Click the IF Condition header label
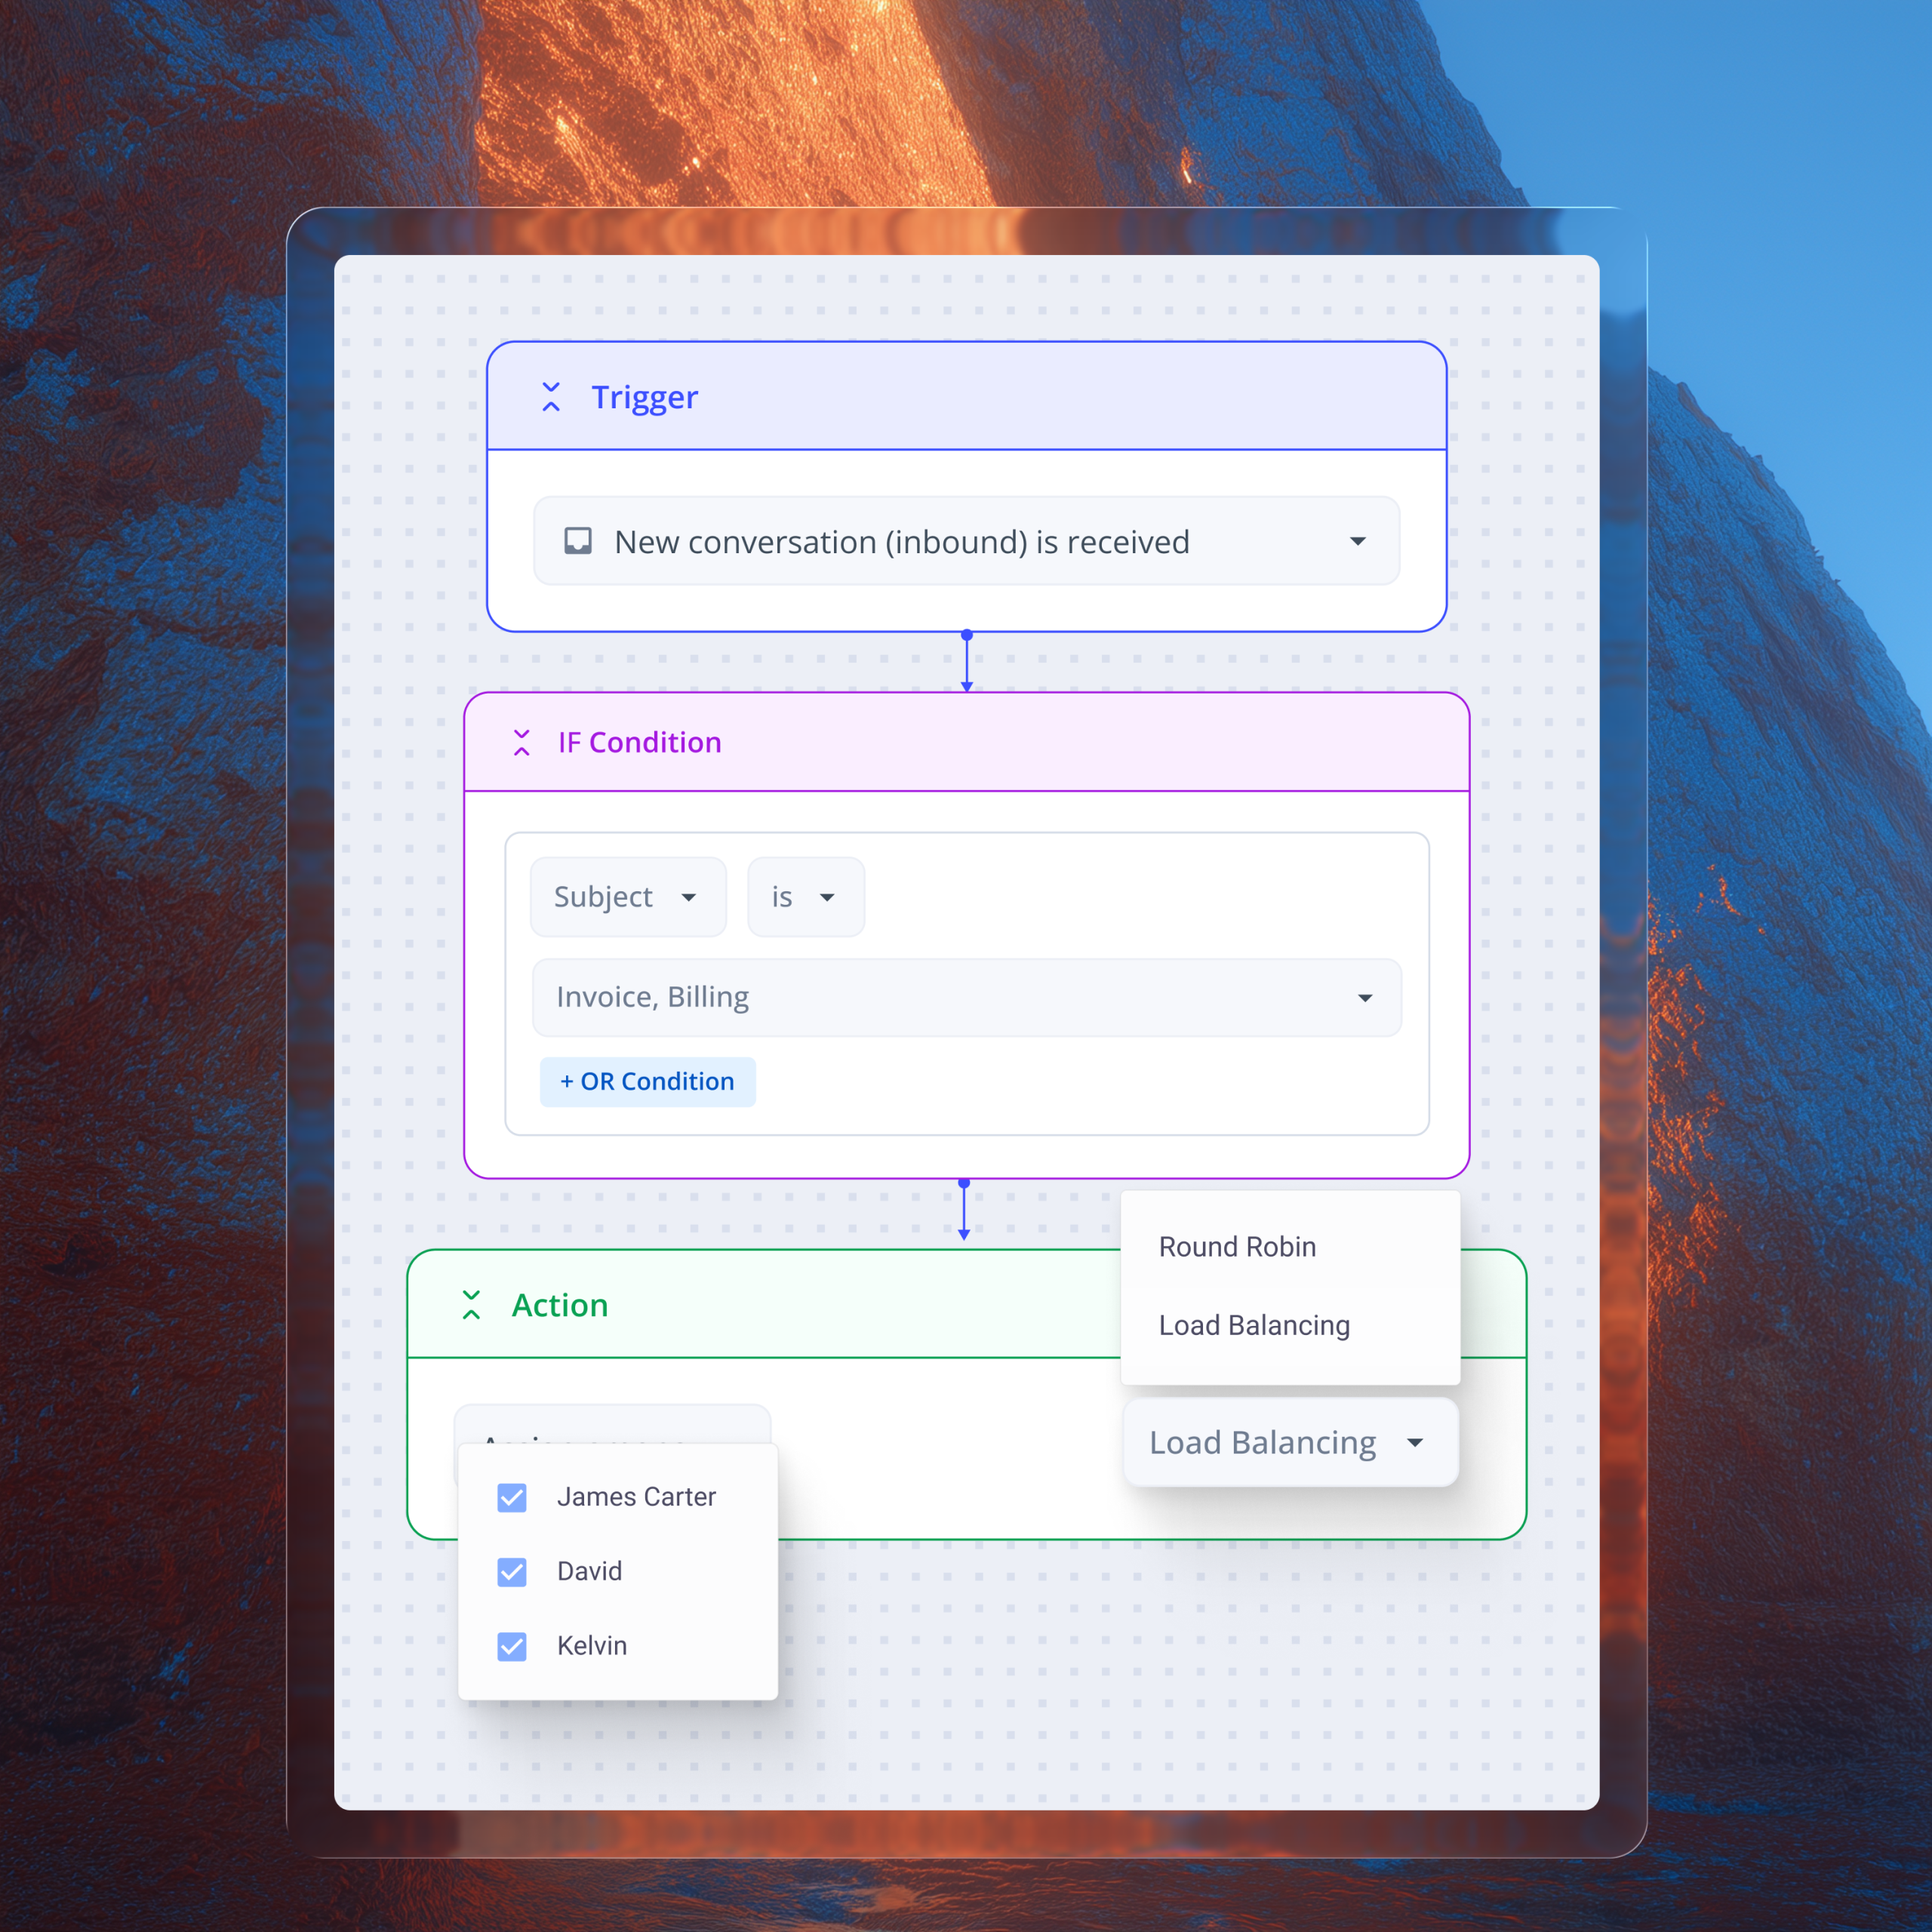Image resolution: width=1932 pixels, height=1932 pixels. 639,743
